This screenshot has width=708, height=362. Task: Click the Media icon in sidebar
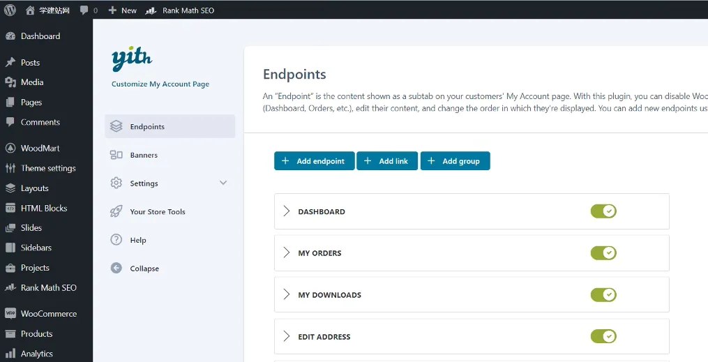tap(10, 82)
